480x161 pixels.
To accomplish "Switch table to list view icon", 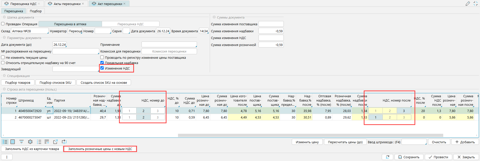I will coord(5,142).
